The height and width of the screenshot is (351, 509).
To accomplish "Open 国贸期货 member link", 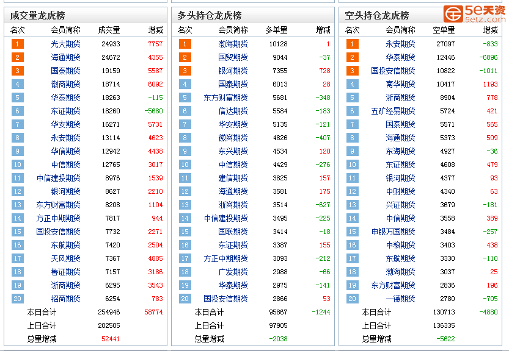I will click(x=233, y=57).
